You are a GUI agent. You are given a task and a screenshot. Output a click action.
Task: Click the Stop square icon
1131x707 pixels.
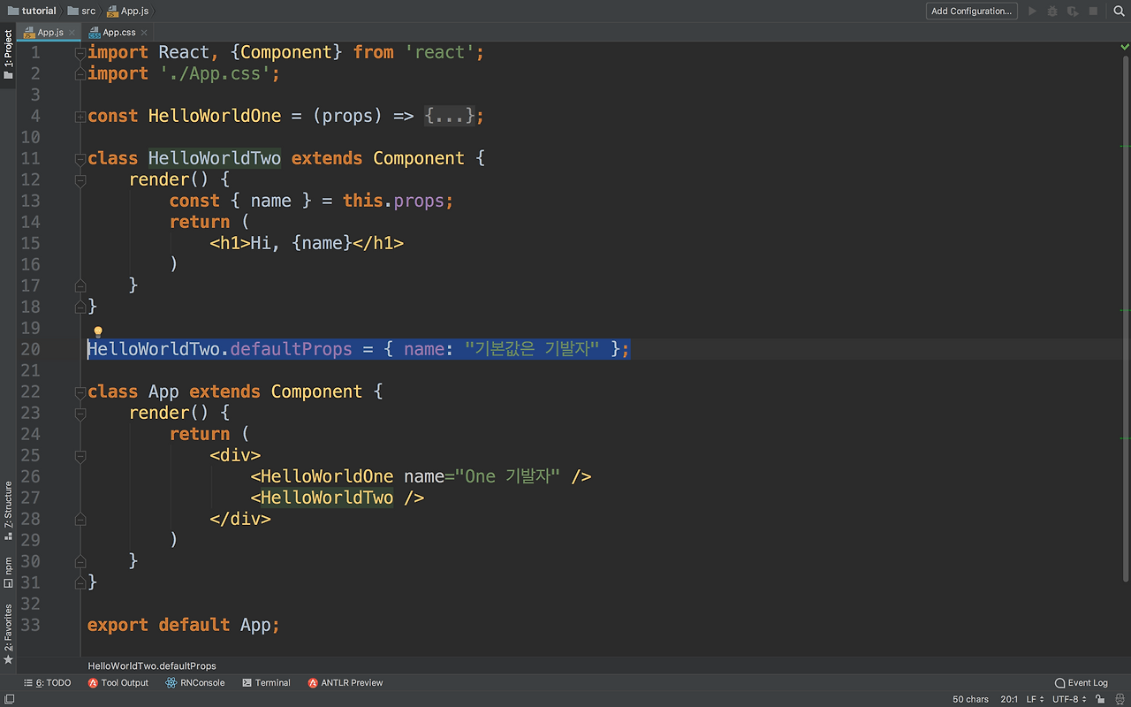coord(1093,11)
